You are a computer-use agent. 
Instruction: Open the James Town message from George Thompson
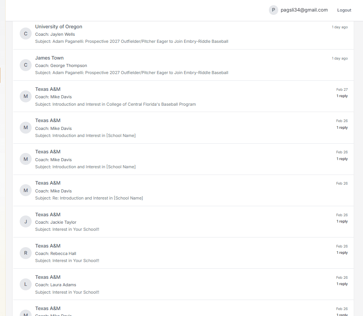(x=183, y=65)
